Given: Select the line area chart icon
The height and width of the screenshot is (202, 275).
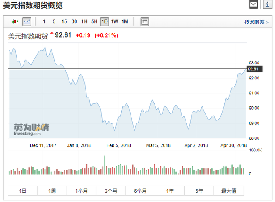Looking at the screenshot, I should coord(27,21).
